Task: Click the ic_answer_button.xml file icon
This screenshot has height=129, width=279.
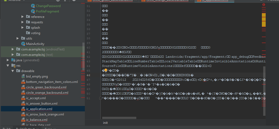Action: click(23, 104)
